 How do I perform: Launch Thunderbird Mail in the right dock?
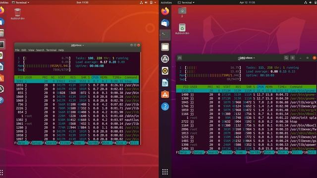(x=165, y=23)
